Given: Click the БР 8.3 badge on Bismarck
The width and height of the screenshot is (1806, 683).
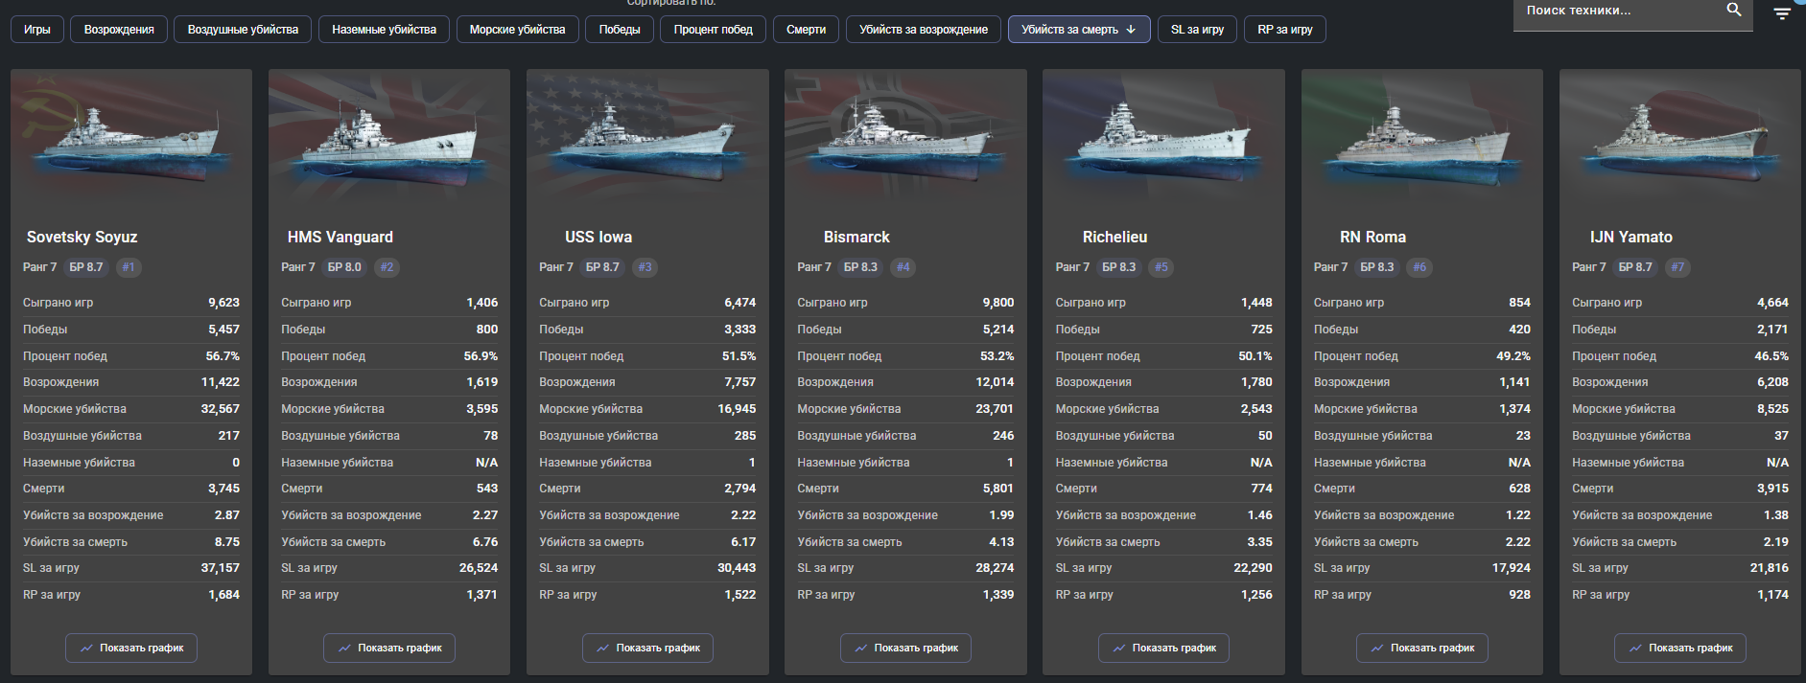Looking at the screenshot, I should point(860,267).
